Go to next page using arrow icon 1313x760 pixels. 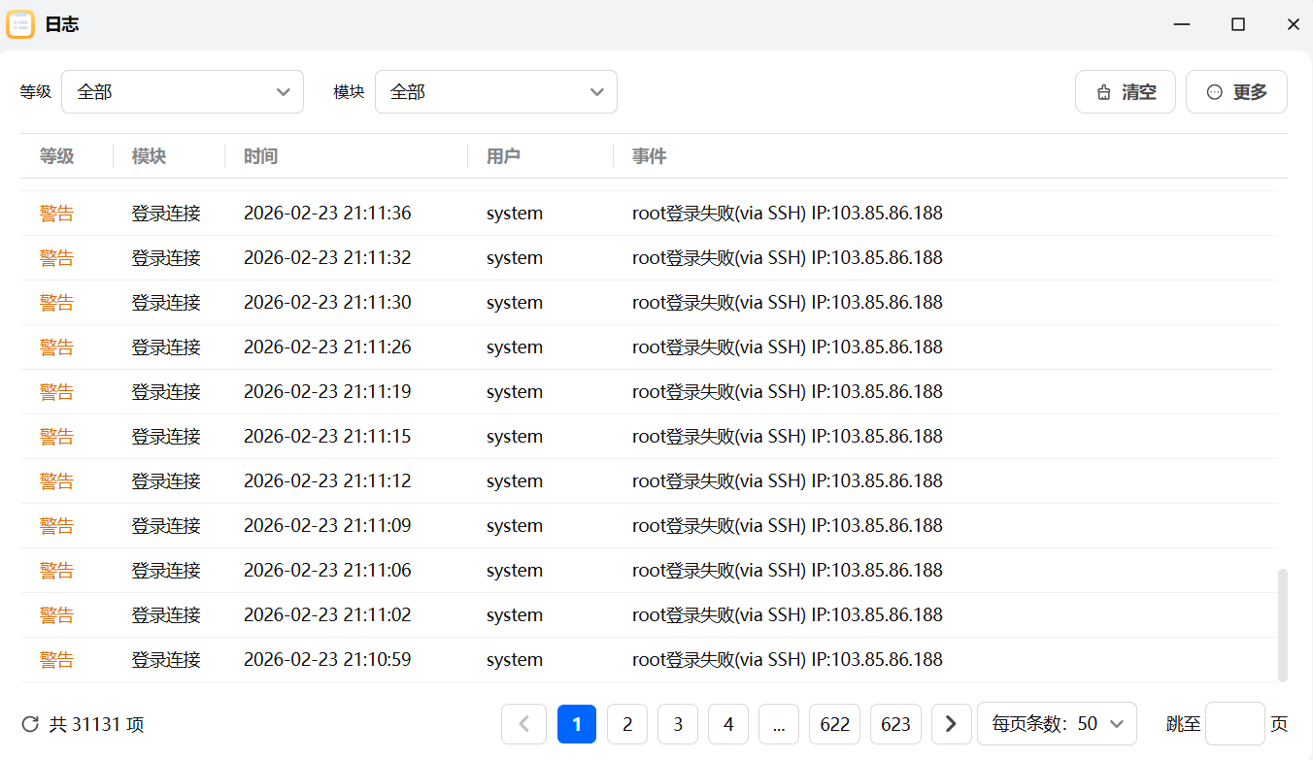point(951,723)
